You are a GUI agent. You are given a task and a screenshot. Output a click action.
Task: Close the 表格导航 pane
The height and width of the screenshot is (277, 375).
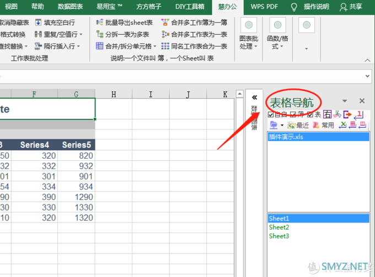pos(362,101)
